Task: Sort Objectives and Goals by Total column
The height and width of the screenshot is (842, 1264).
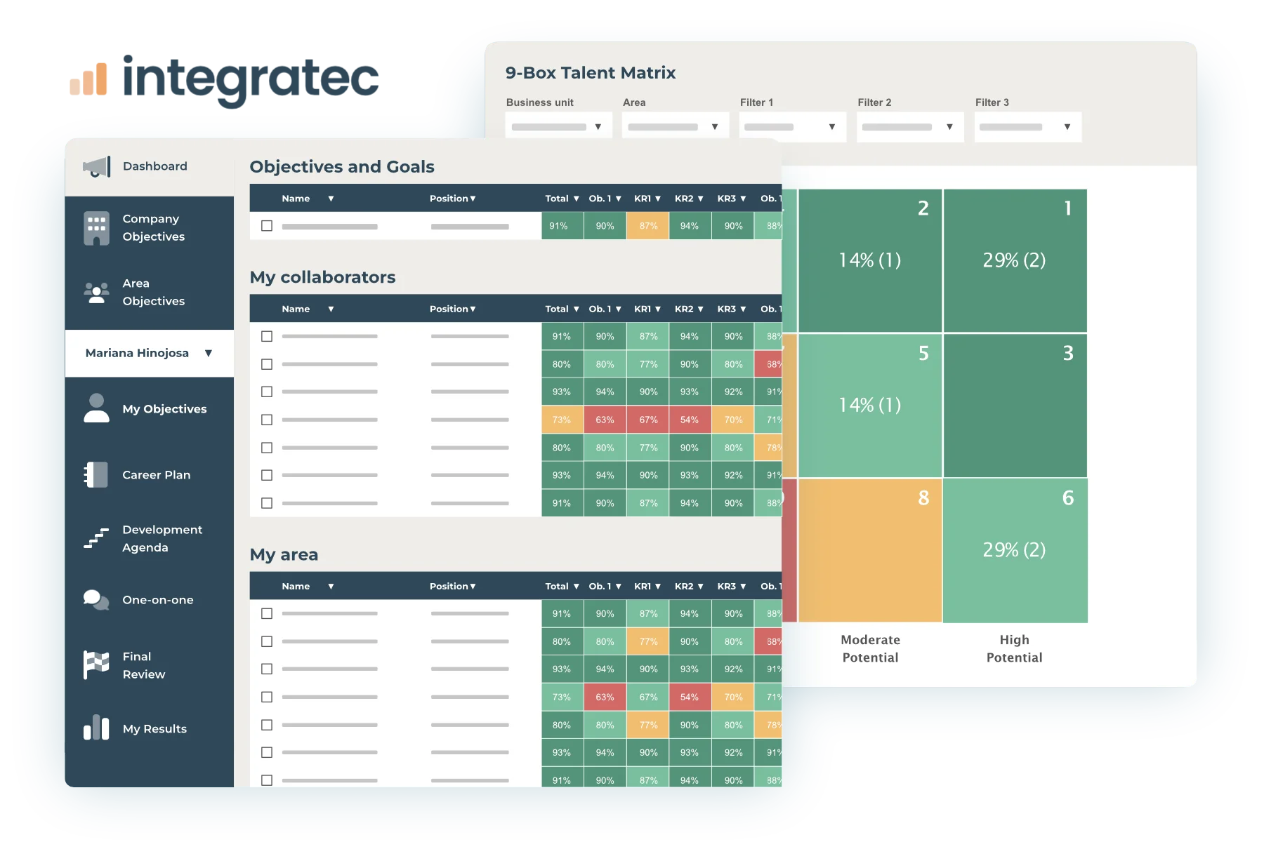Action: tap(562, 199)
